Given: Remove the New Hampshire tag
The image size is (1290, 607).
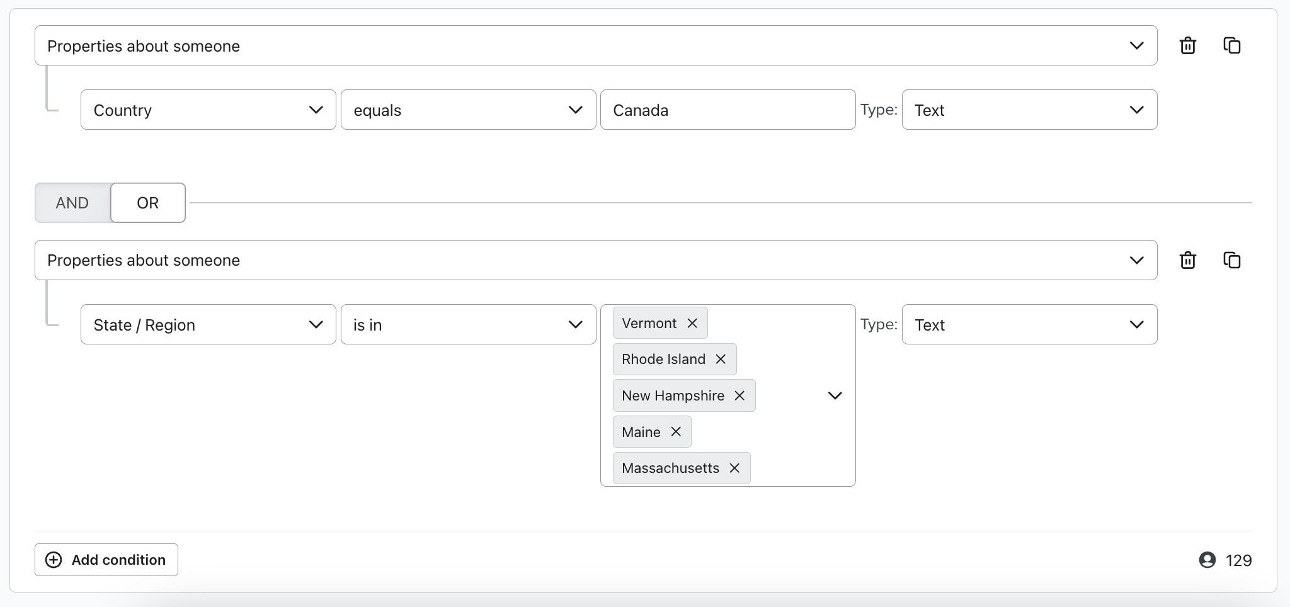Looking at the screenshot, I should pos(739,395).
